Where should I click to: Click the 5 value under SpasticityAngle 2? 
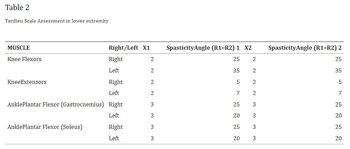pyautogui.click(x=340, y=82)
